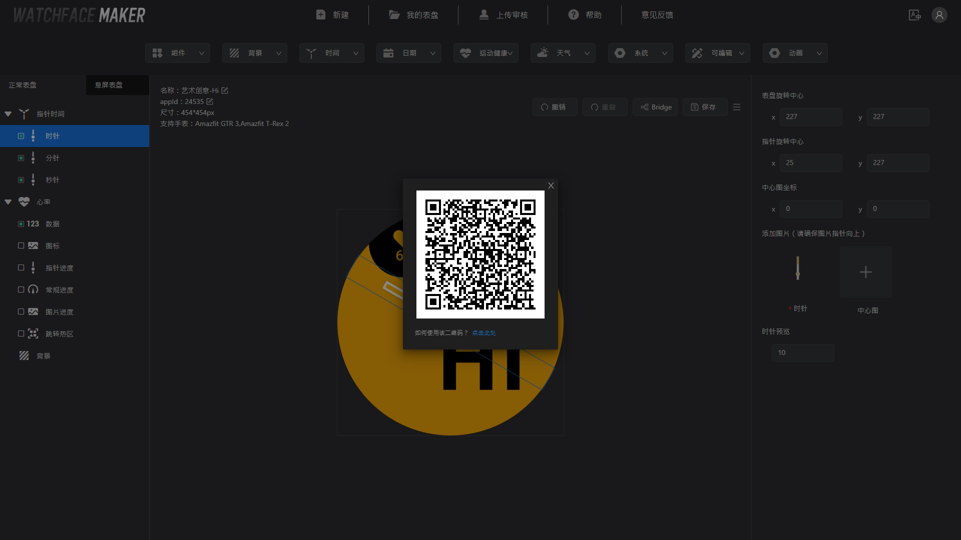The height and width of the screenshot is (540, 961).
Task: Edit the appId pencil icon
Action: pyautogui.click(x=210, y=101)
